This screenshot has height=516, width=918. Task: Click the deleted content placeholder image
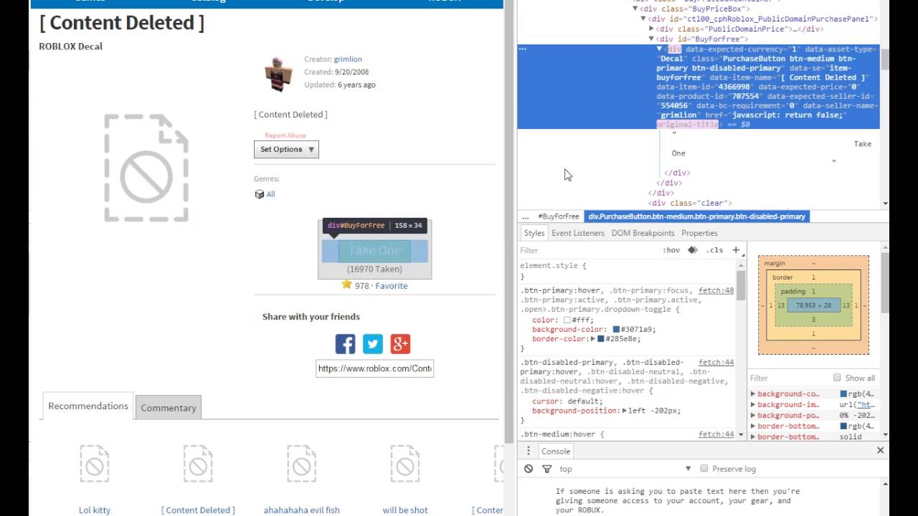tap(146, 168)
